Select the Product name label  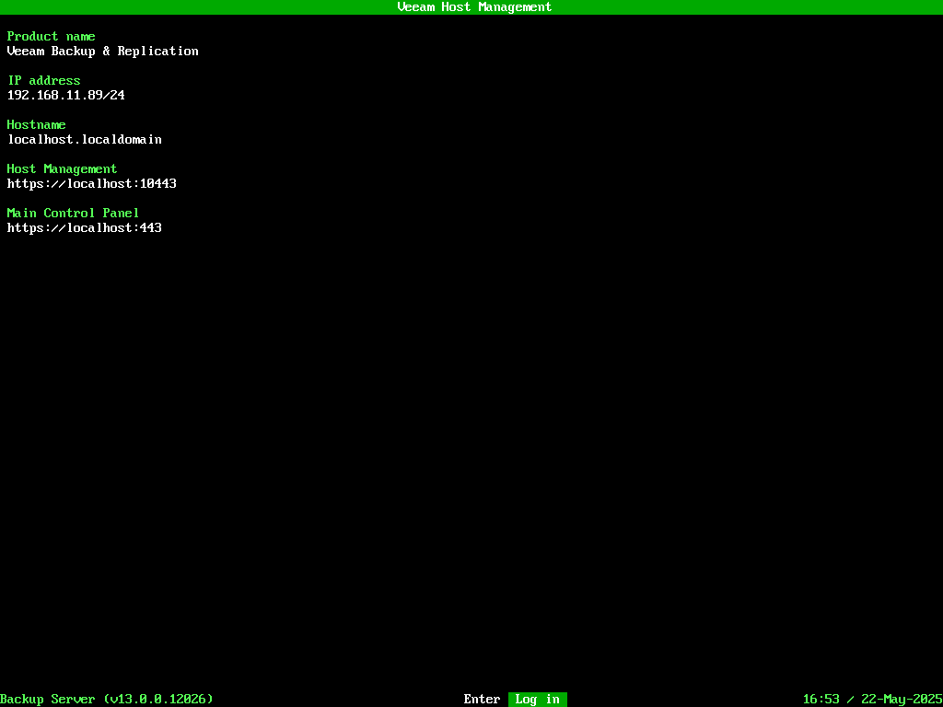pyautogui.click(x=52, y=37)
